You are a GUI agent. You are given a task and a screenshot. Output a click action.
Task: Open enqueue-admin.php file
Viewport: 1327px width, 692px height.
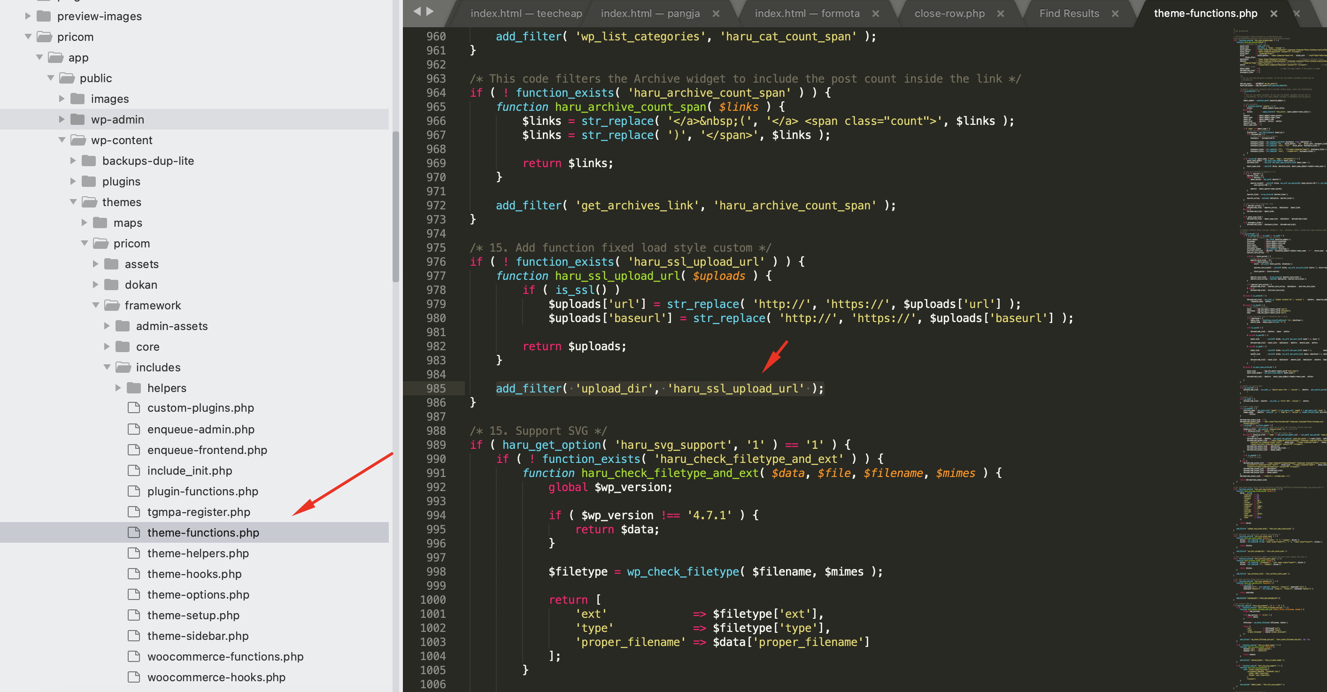tap(201, 429)
